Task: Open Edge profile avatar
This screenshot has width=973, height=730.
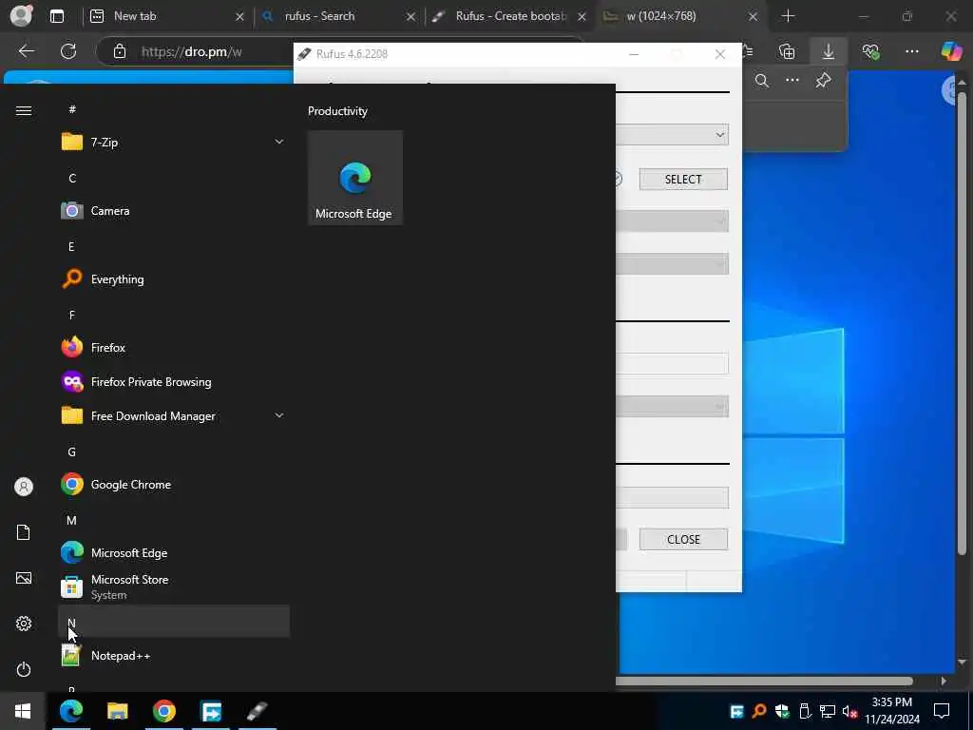Action: (x=21, y=16)
